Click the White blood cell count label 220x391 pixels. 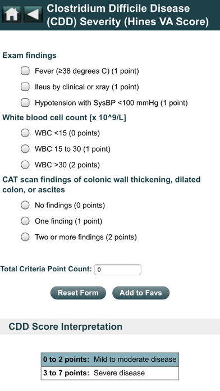65,117
